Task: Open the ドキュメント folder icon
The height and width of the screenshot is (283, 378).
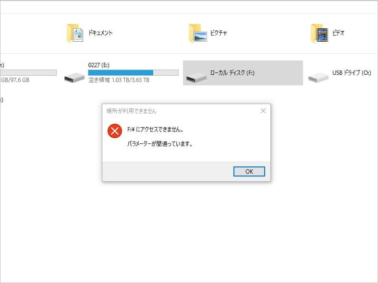Action: tap(75, 33)
